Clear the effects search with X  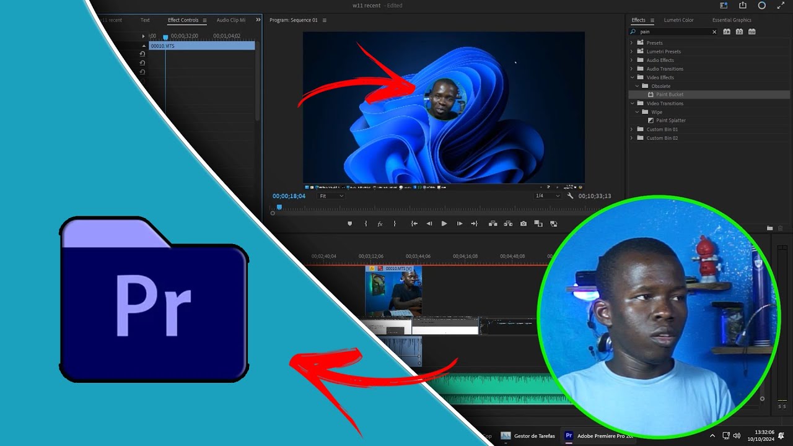(714, 32)
